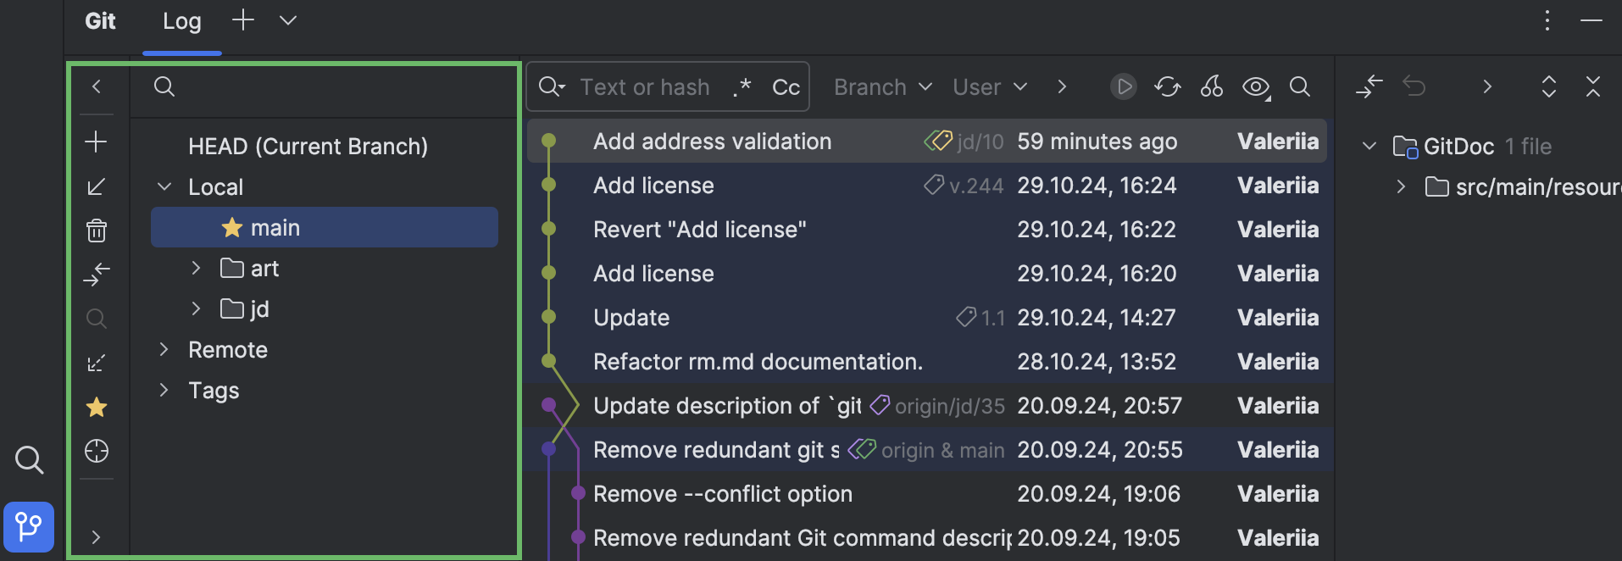1622x561 pixels.
Task: Open the User filter dropdown
Action: click(989, 86)
